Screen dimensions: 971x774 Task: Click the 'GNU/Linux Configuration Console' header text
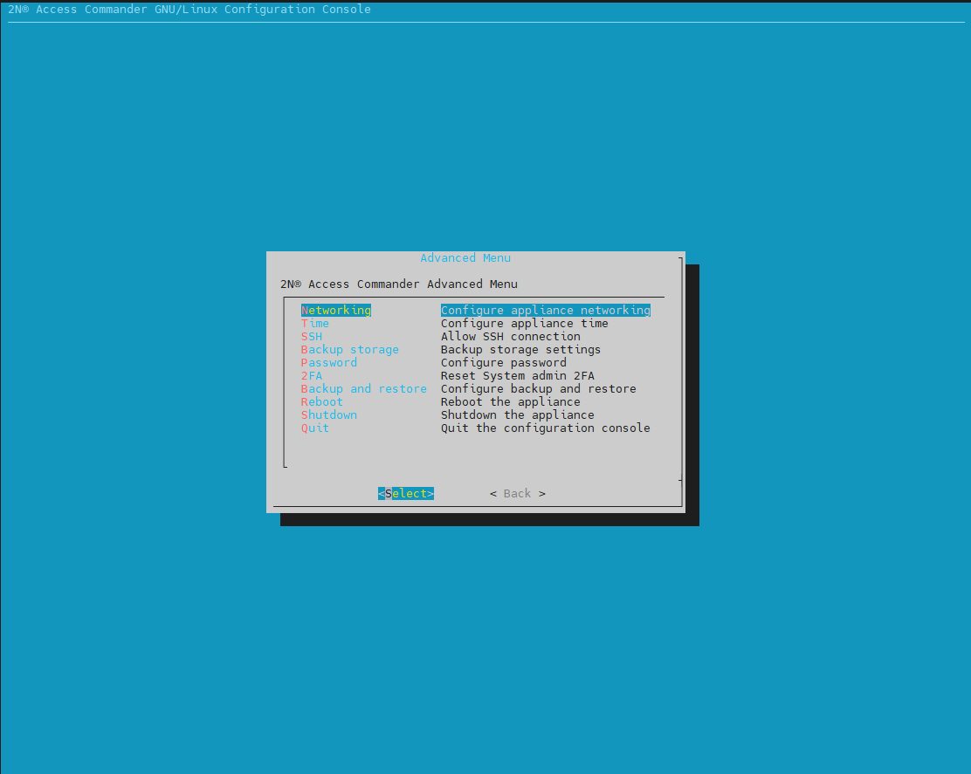pyautogui.click(x=263, y=10)
